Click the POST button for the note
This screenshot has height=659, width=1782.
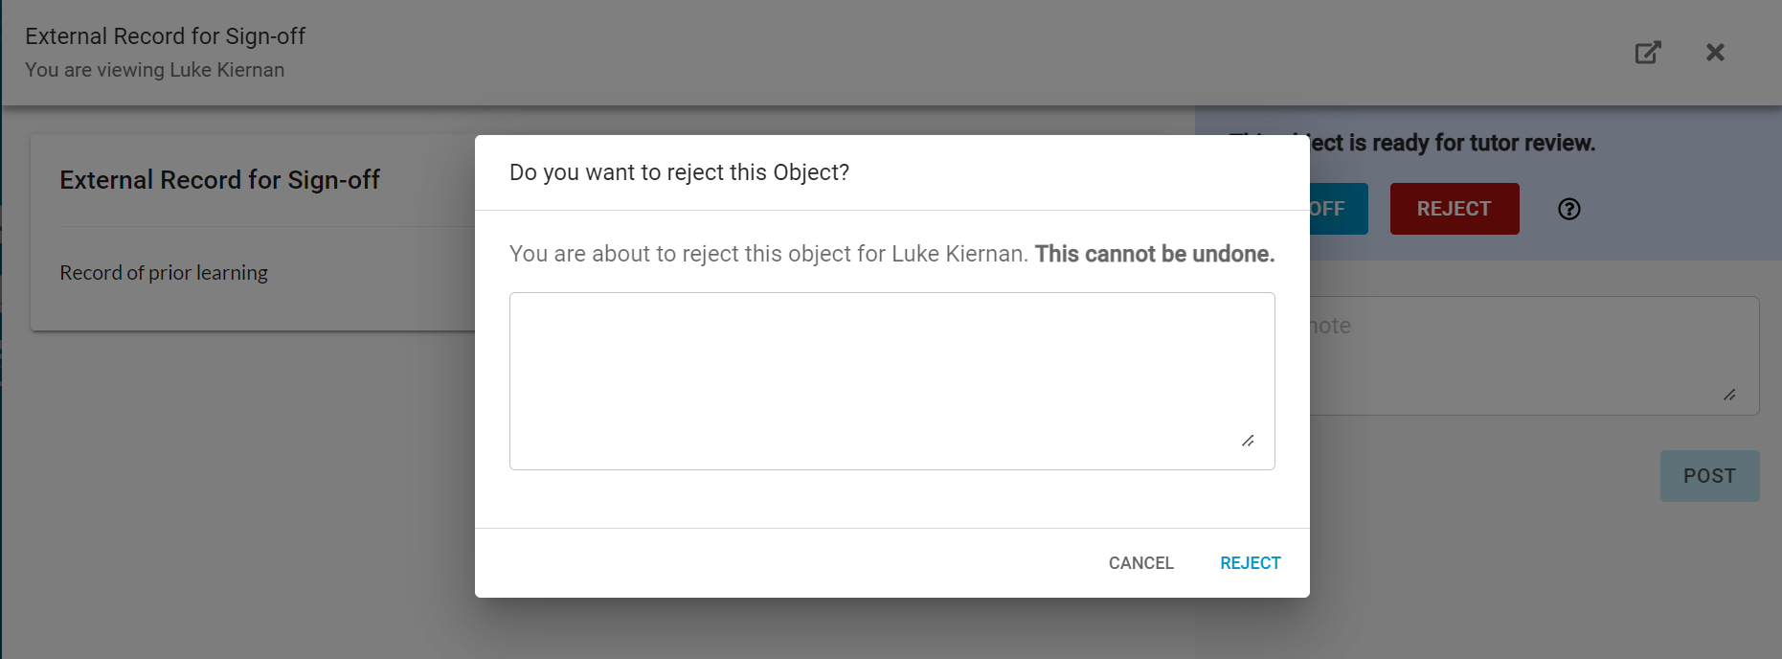1709,475
